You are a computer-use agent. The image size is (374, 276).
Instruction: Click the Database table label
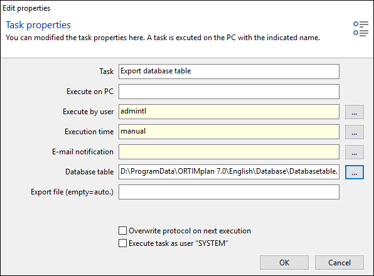point(90,172)
